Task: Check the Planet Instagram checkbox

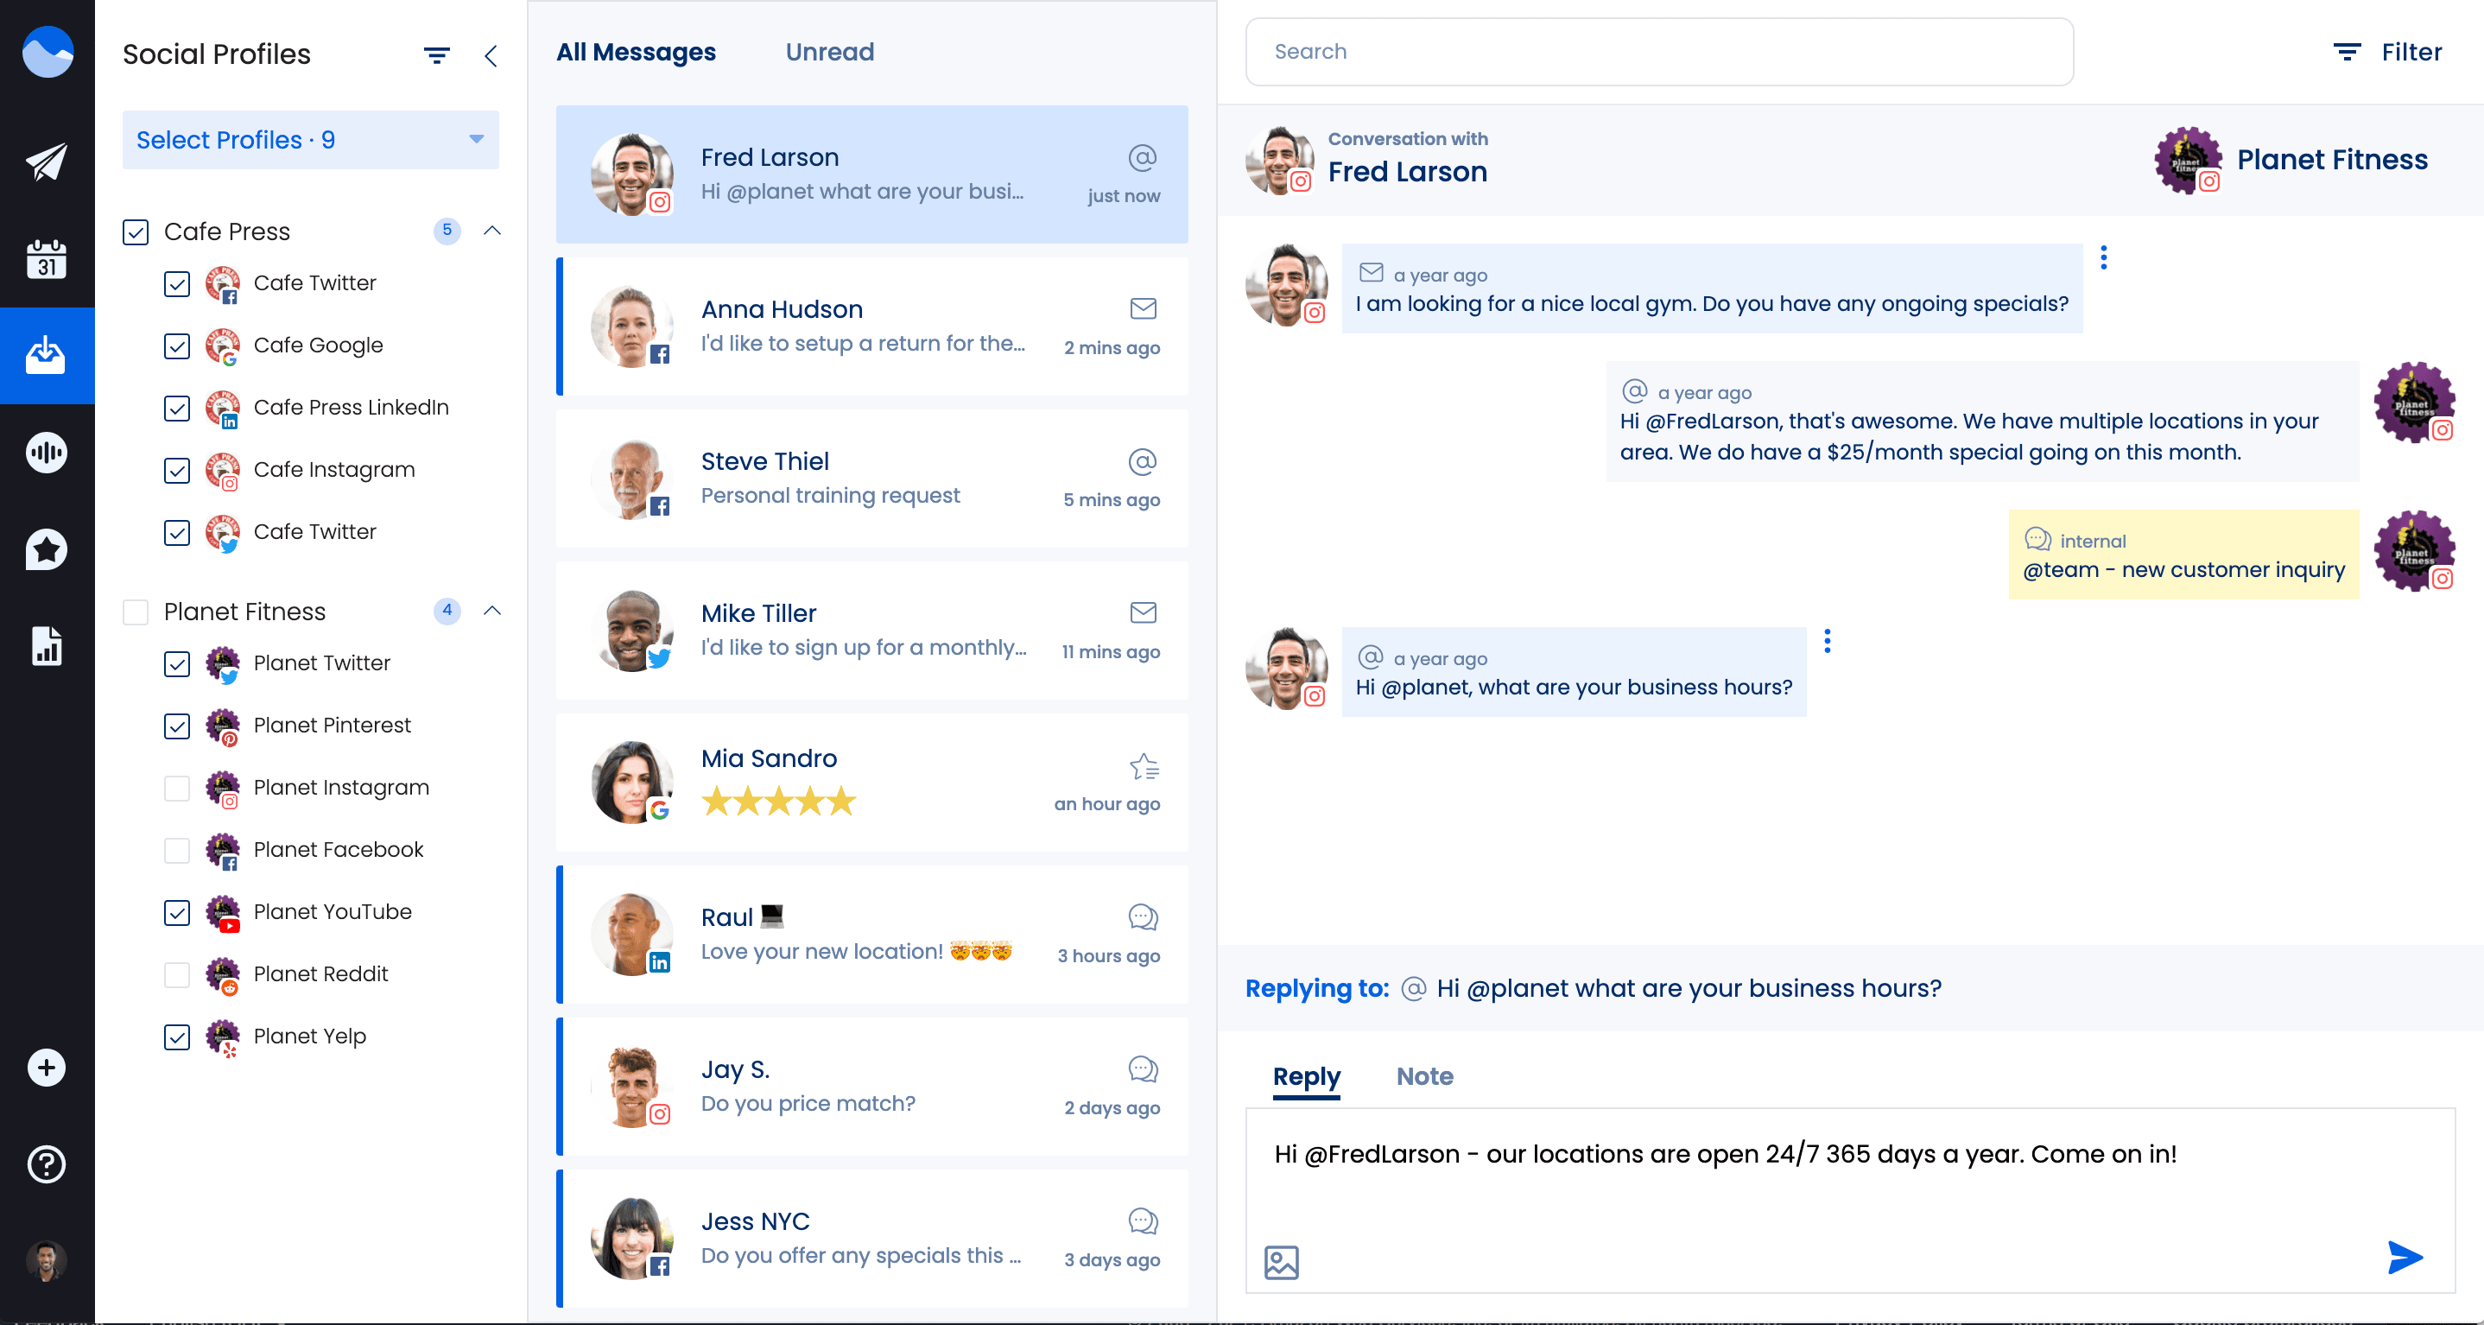Action: tap(176, 788)
